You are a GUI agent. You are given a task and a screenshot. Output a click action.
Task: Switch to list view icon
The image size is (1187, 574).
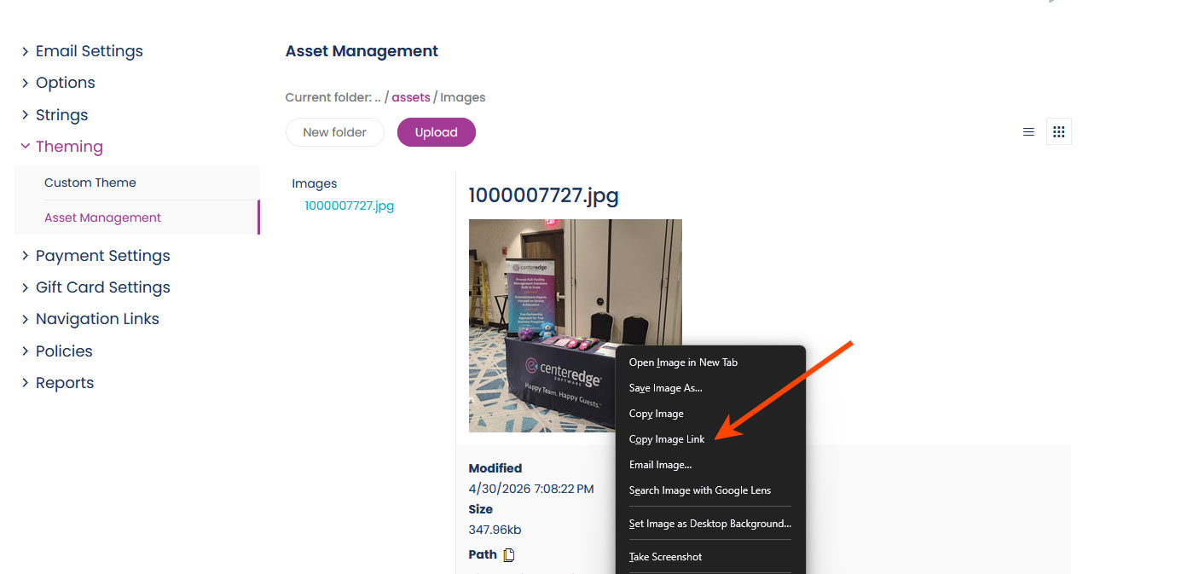[x=1028, y=132]
